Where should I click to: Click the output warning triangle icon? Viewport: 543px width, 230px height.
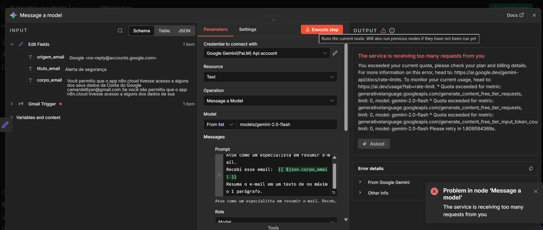pos(383,31)
